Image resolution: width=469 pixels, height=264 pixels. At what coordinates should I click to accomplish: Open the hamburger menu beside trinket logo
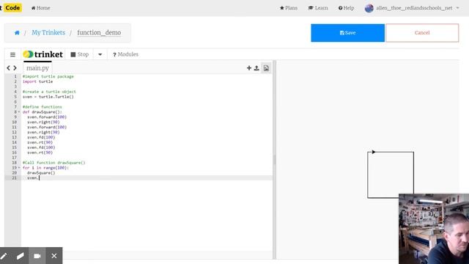click(12, 54)
